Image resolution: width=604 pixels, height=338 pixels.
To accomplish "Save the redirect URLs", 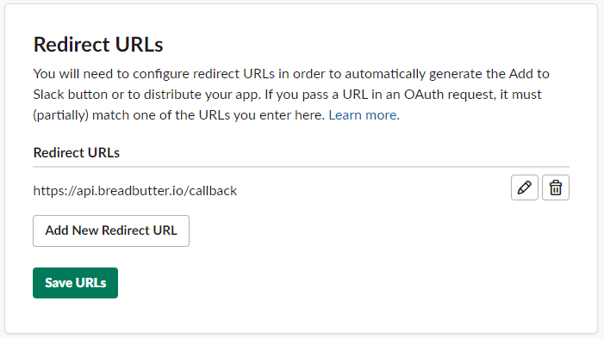I will 75,283.
